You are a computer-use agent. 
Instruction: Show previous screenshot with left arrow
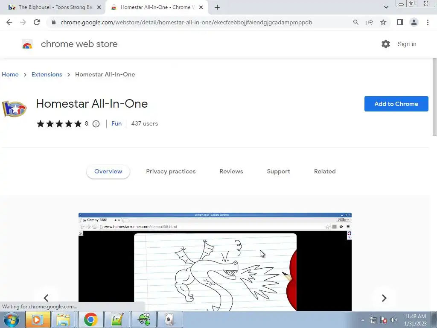[x=46, y=298]
